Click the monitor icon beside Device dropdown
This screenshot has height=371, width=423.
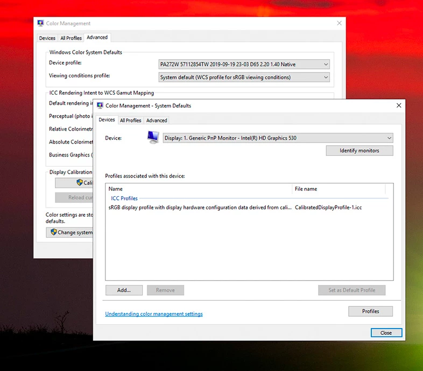[153, 137]
